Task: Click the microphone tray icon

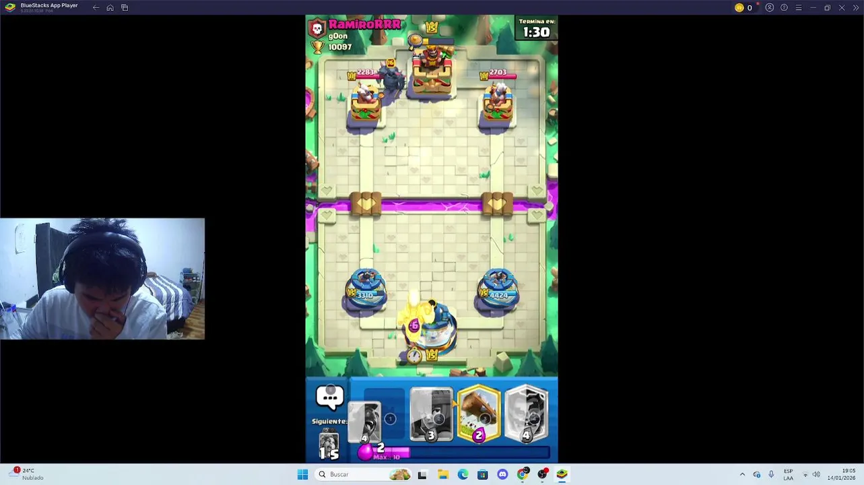Action: click(x=771, y=474)
